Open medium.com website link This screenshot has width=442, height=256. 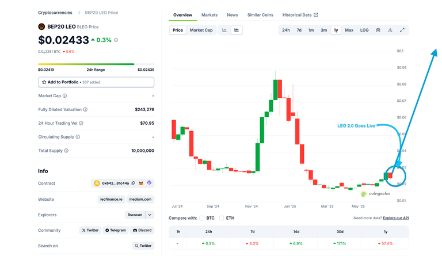coord(140,199)
